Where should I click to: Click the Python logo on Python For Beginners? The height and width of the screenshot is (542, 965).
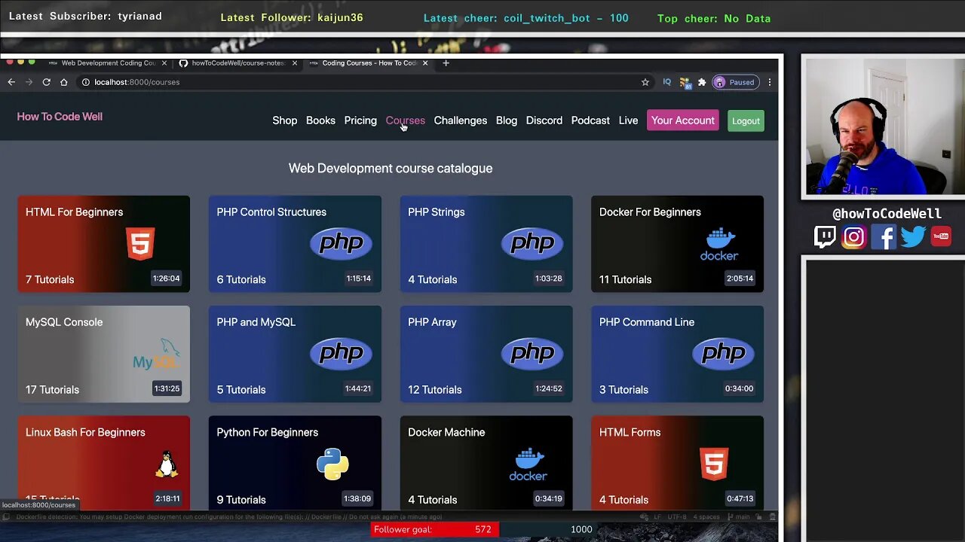click(x=332, y=464)
